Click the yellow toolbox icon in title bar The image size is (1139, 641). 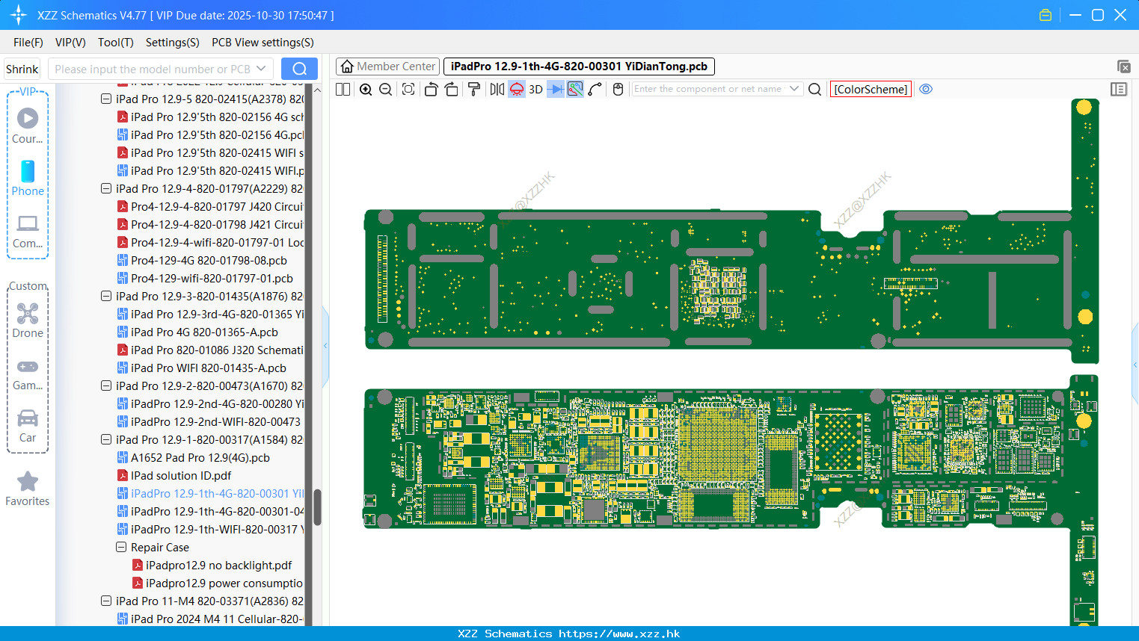point(1046,15)
